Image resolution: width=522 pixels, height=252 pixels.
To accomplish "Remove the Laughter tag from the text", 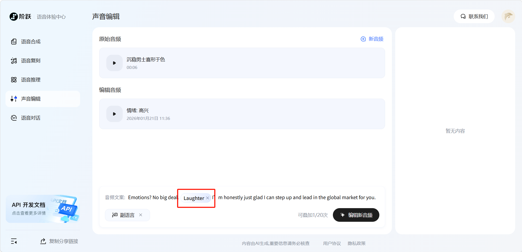I will [x=207, y=198].
